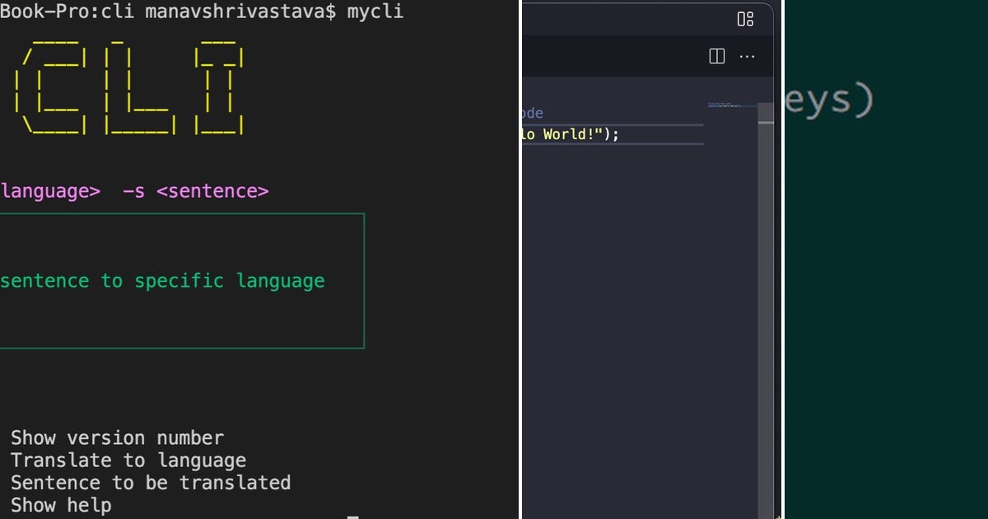Click the blue 'ode' text in editor
The image size is (988, 519).
click(534, 113)
